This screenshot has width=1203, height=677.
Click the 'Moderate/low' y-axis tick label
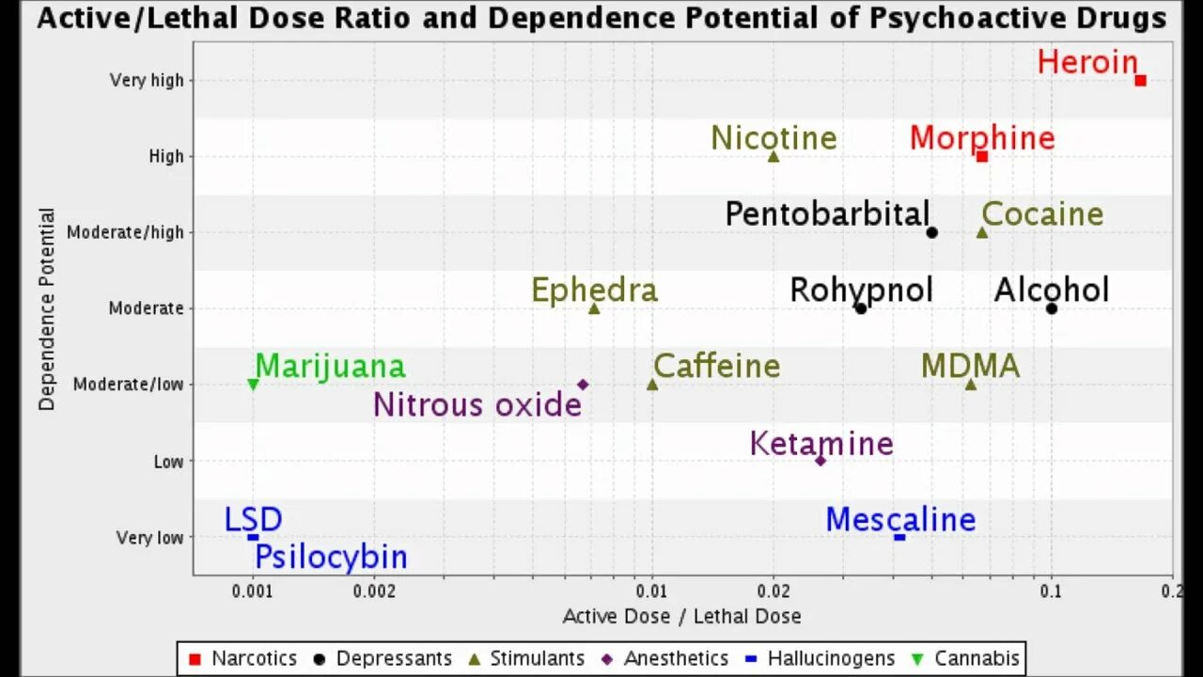(x=129, y=385)
